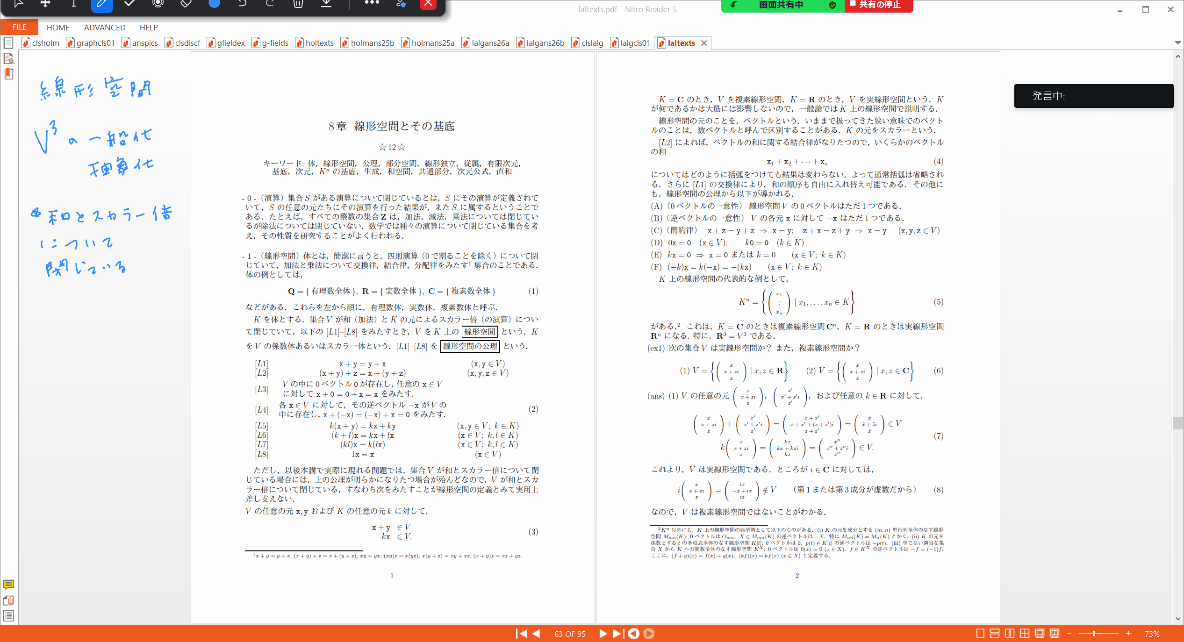Stop screen sharing with the red button
Image resolution: width=1184 pixels, height=642 pixels.
click(x=879, y=5)
